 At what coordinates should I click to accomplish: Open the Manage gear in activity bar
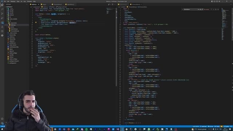coord(2,123)
